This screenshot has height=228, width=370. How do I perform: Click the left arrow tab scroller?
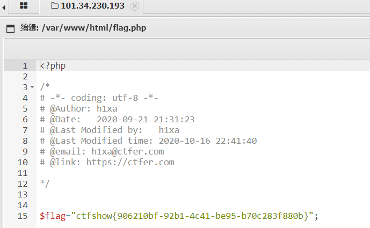[x=4, y=8]
